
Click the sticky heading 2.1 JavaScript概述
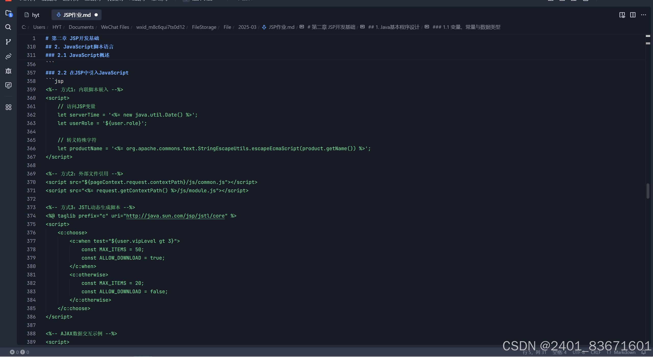click(77, 55)
